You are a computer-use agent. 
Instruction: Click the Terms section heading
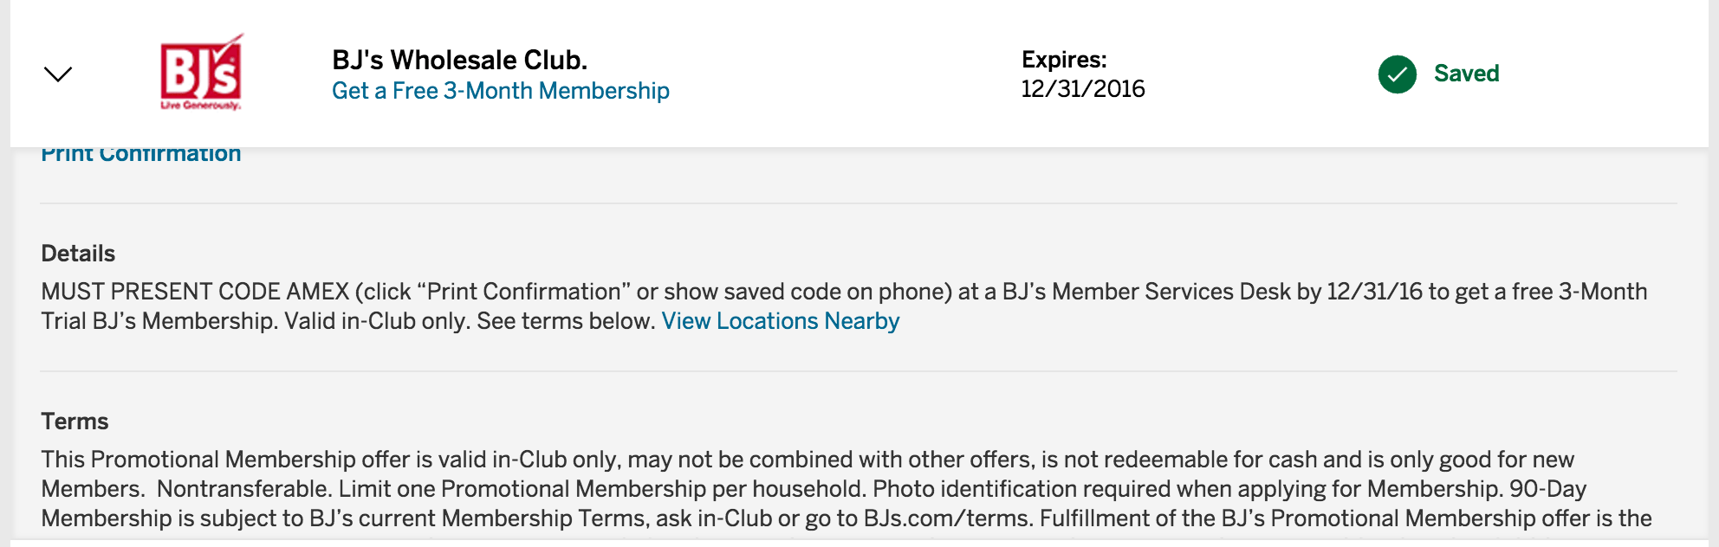(x=75, y=422)
